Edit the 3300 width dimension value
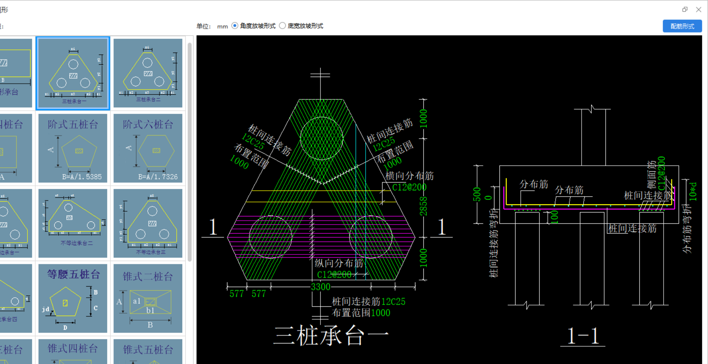The width and height of the screenshot is (708, 364). point(320,287)
